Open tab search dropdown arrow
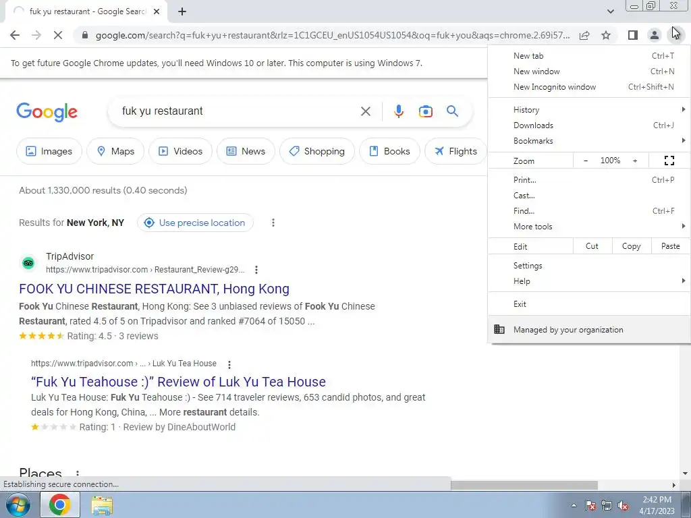Image resolution: width=691 pixels, height=518 pixels. click(610, 11)
